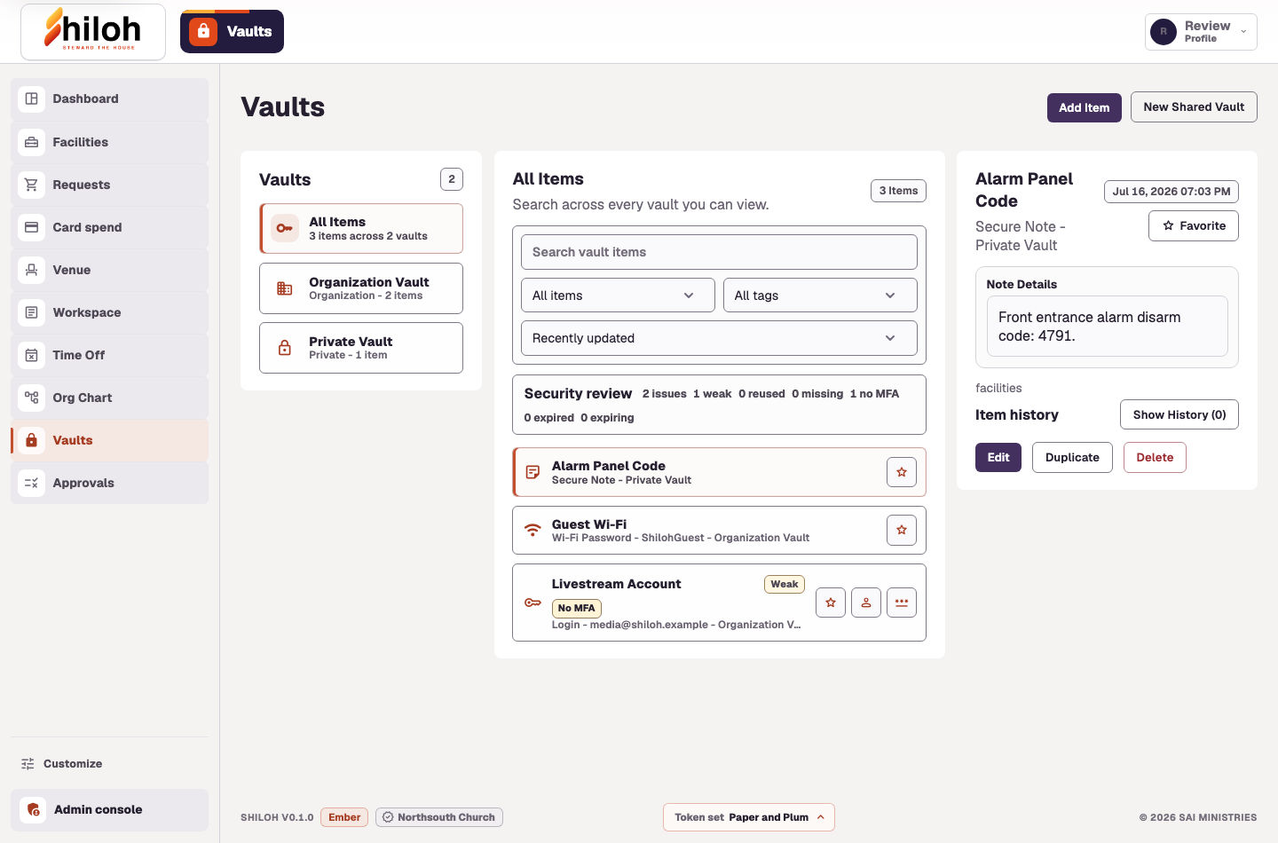Expand the Token set Paper and Plum selector
The height and width of the screenshot is (843, 1278).
(x=749, y=817)
